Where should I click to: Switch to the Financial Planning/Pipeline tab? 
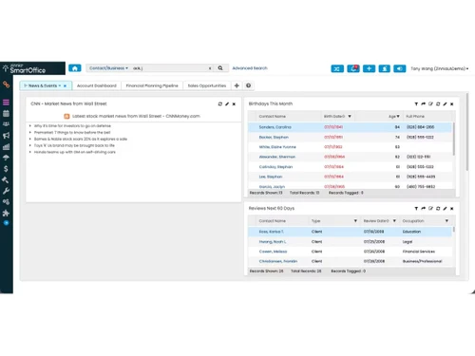click(152, 85)
